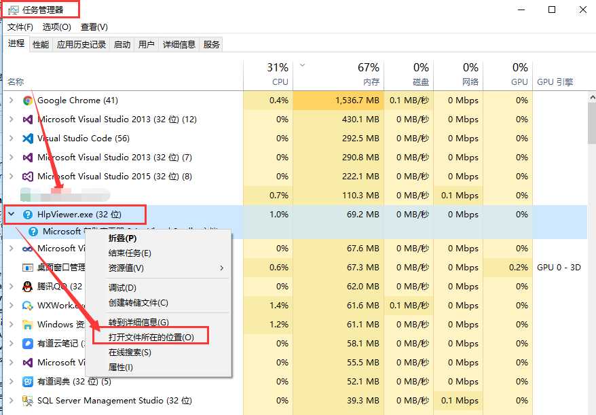Viewport: 596px width, 415px height.
Task: Expand Microsoft Visual Studio 2015 (8) group
Action: coord(12,177)
